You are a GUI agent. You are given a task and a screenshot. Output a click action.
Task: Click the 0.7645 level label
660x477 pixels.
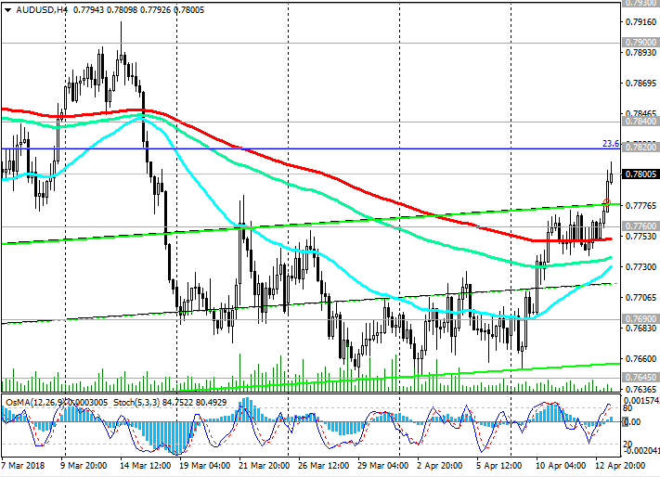click(641, 378)
